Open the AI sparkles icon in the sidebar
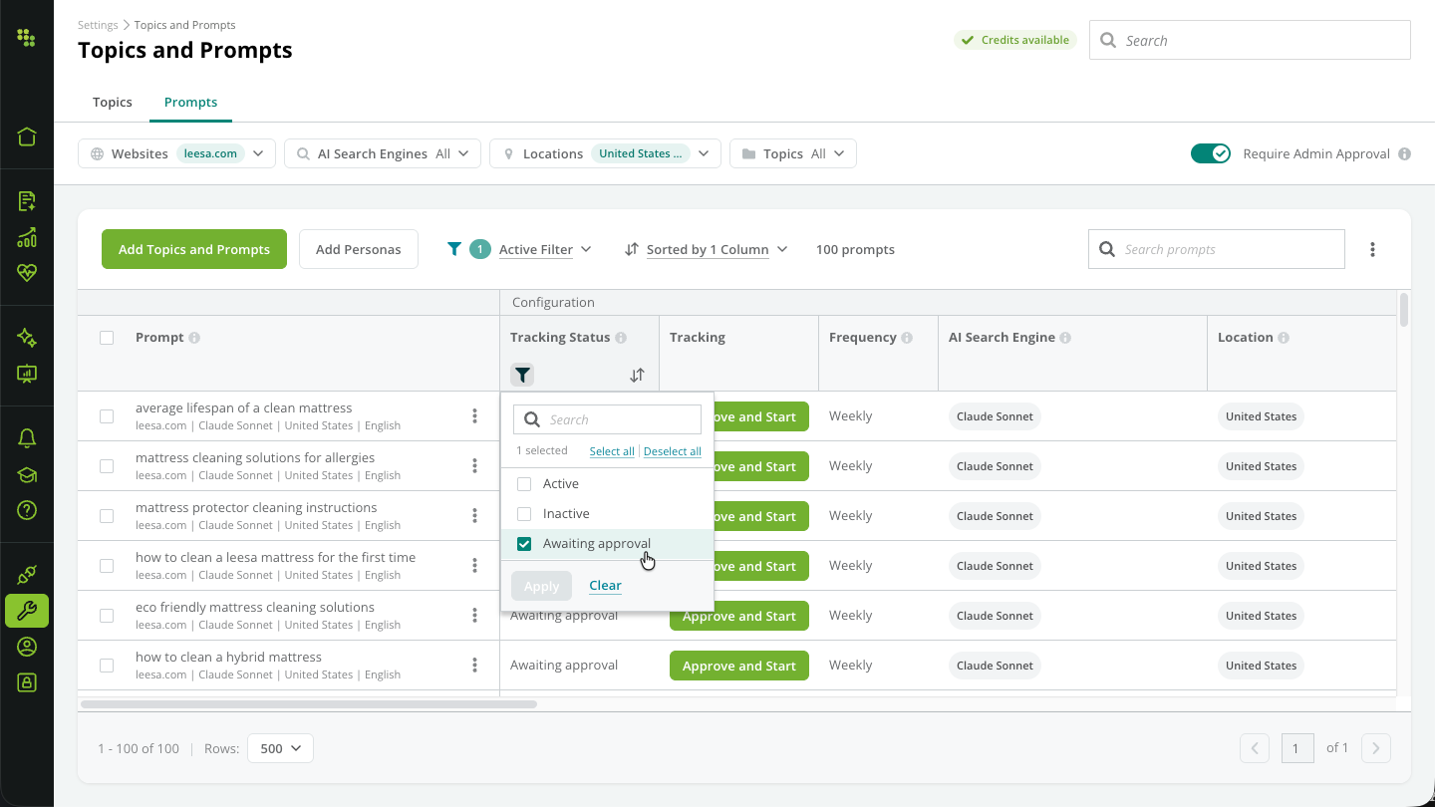Image resolution: width=1435 pixels, height=807 pixels. pyautogui.click(x=27, y=338)
